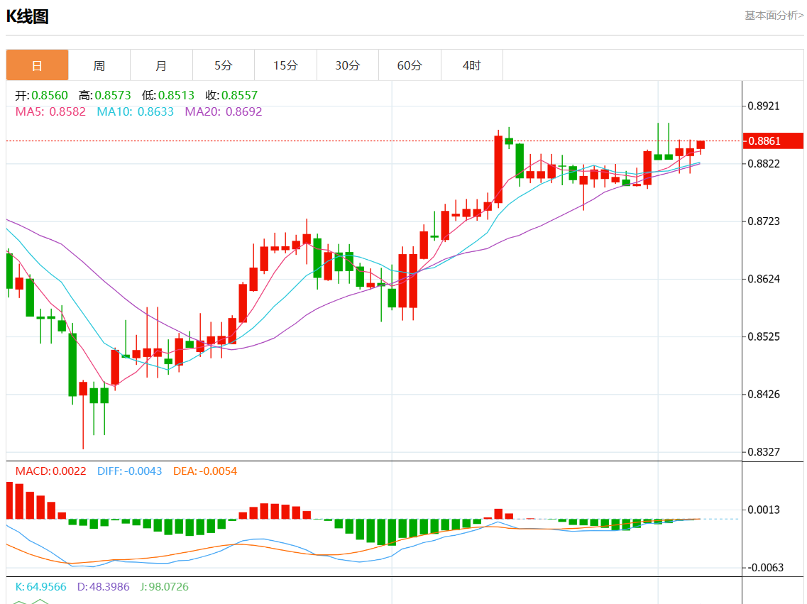The height and width of the screenshot is (604, 807).
Task: Click the 0.8426 price axis label
Action: point(764,394)
